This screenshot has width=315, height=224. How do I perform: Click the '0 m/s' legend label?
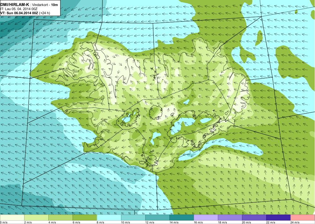4,222
